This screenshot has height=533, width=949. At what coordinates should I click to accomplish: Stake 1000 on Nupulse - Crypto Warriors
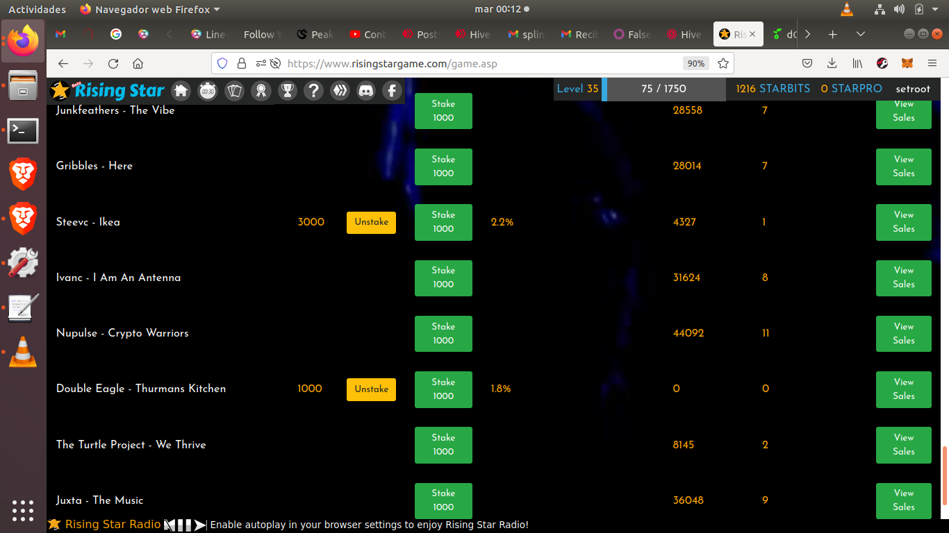pos(443,334)
